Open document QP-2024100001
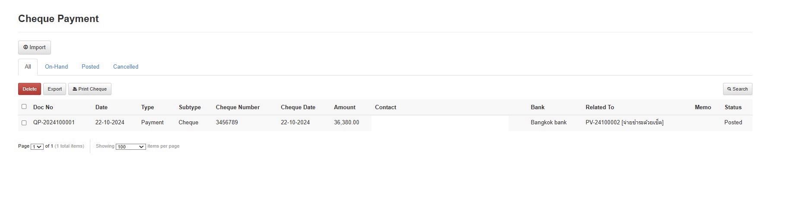The width and height of the screenshot is (787, 199). click(54, 123)
